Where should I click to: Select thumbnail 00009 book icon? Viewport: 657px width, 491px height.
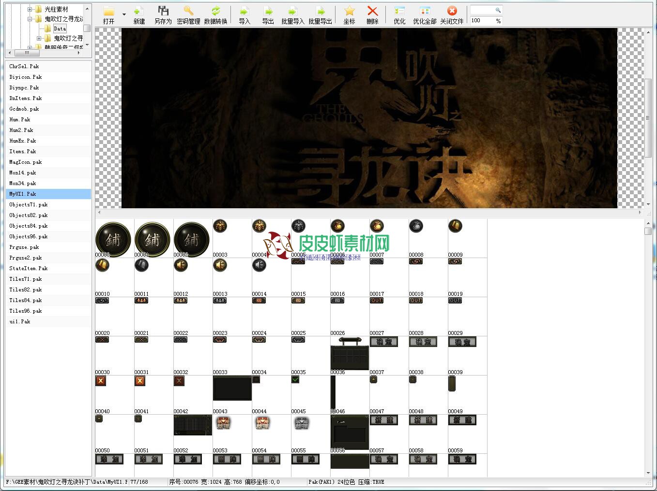[455, 226]
